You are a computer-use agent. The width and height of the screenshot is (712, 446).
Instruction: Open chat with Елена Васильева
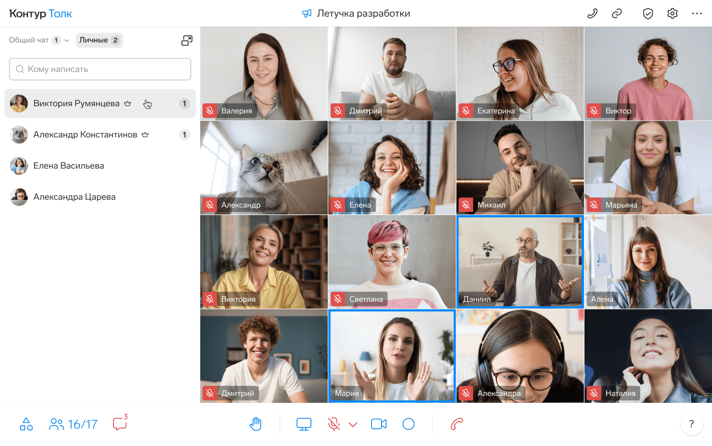pos(100,166)
